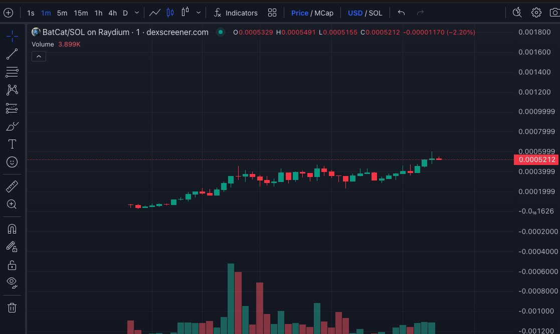Toggle magnet mode for drawings
Viewport: 560px width, 334px height.
12,228
